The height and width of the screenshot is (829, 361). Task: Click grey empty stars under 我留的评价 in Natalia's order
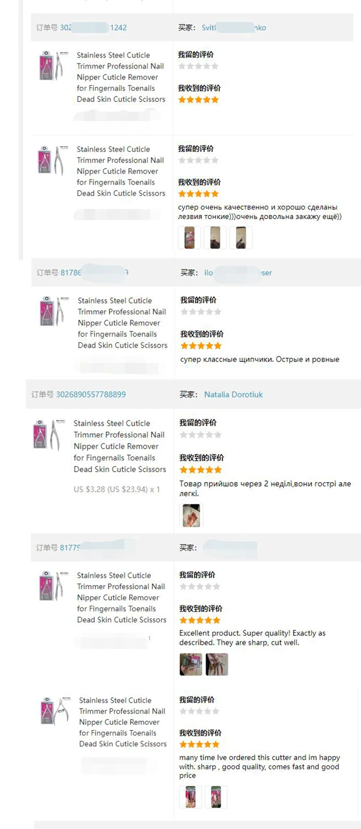click(200, 435)
